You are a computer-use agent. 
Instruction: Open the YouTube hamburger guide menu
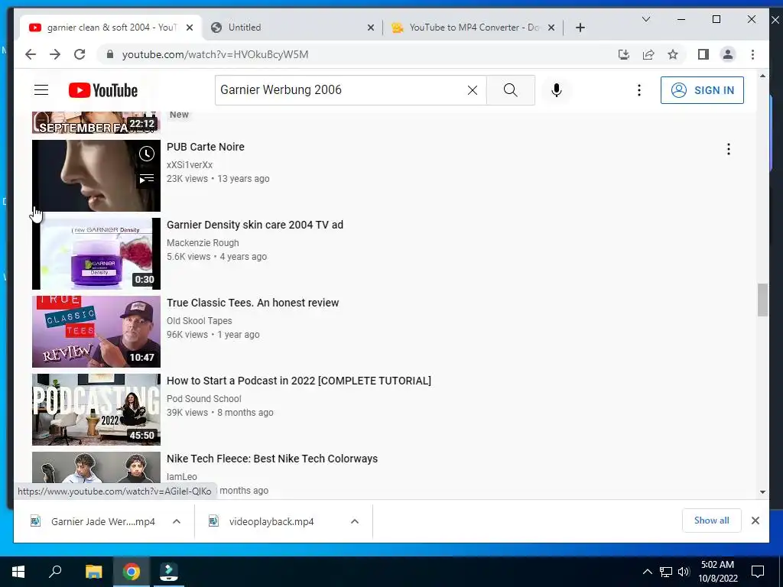tap(41, 90)
